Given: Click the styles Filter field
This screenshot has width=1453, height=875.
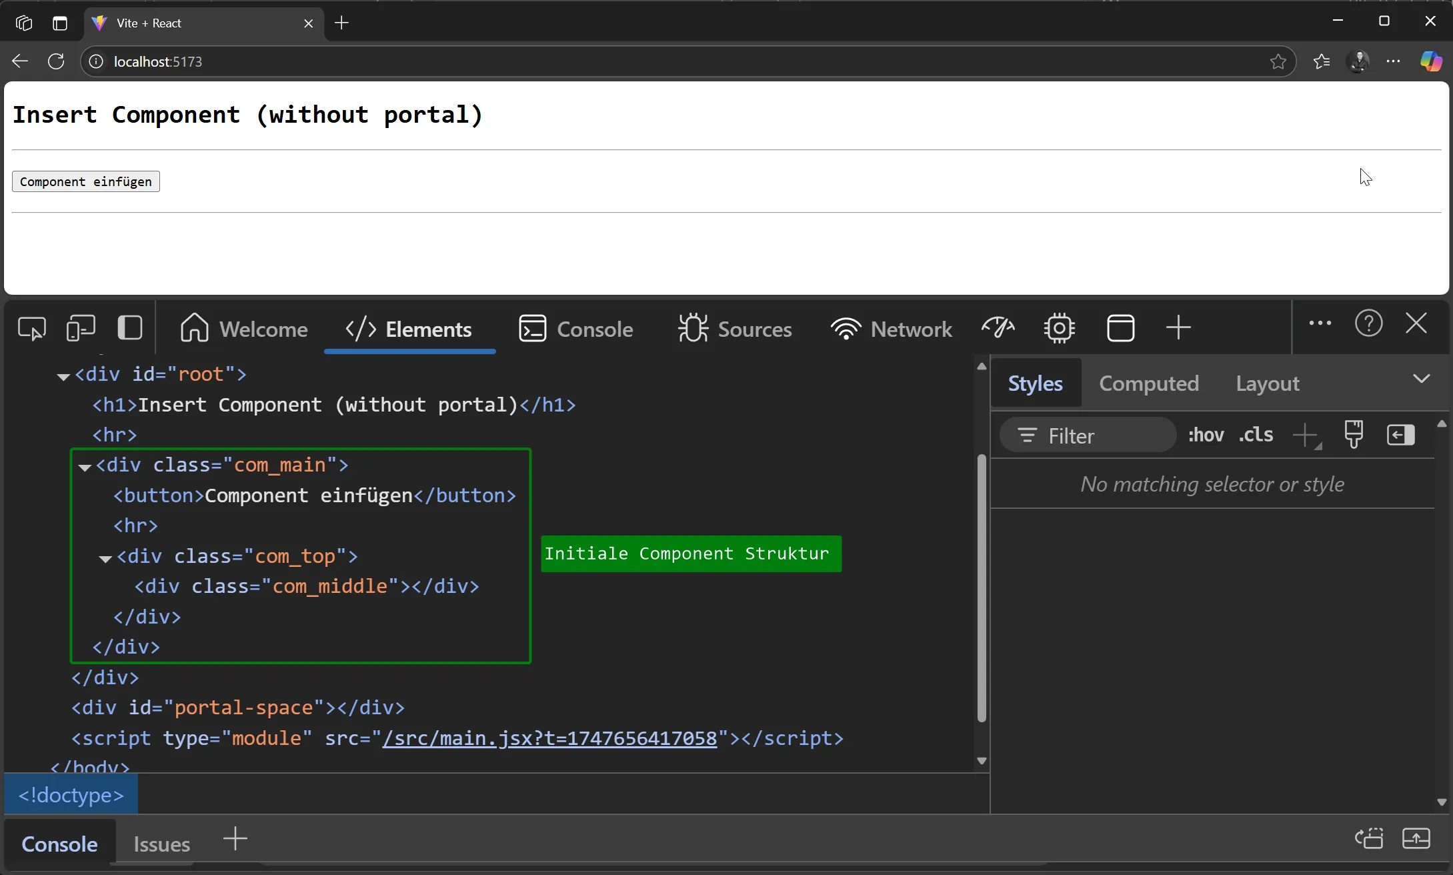Looking at the screenshot, I should tap(1088, 435).
